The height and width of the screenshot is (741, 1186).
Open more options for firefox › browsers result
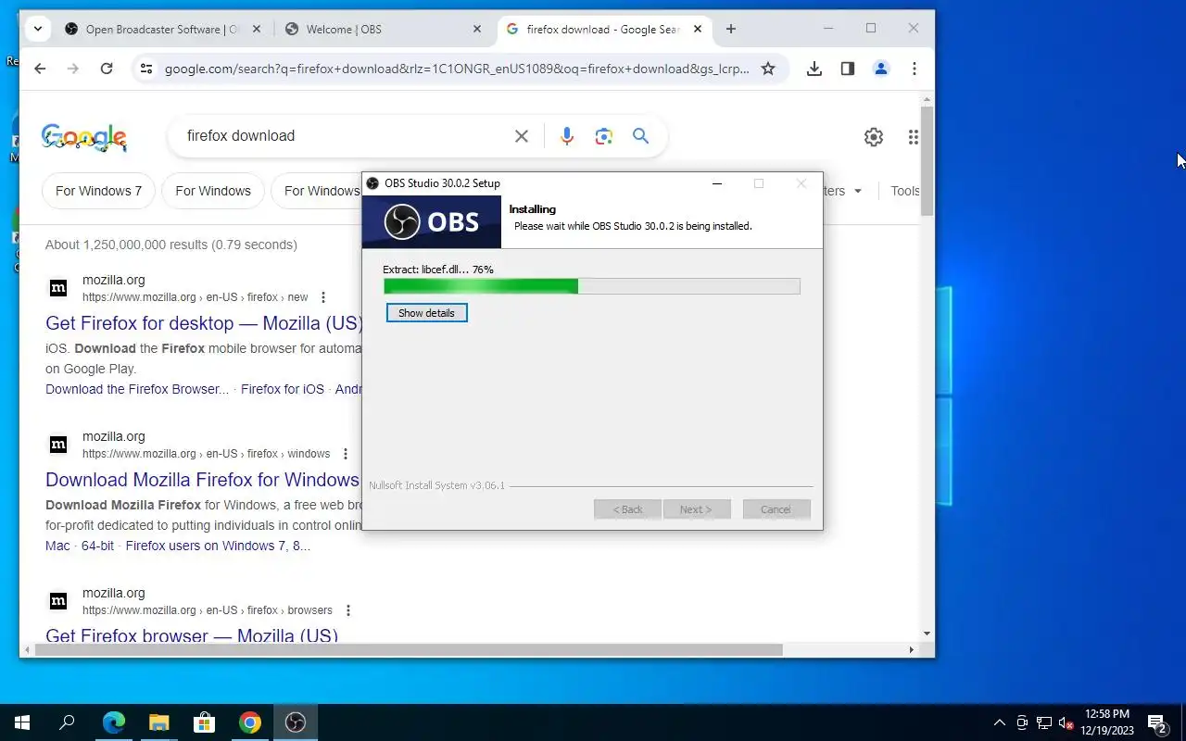pos(348,610)
